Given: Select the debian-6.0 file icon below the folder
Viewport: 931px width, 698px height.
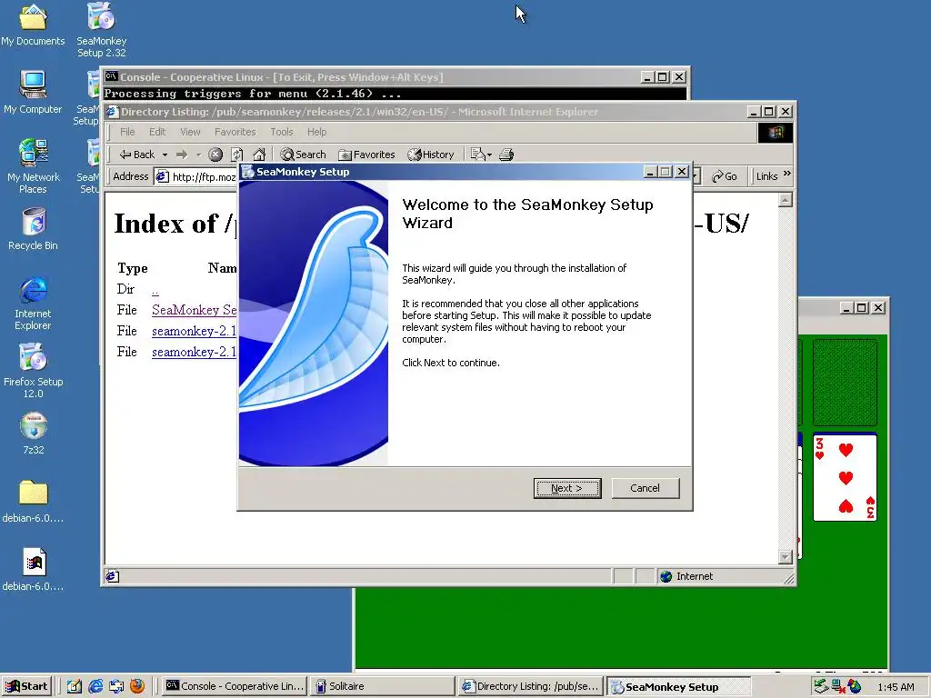Looking at the screenshot, I should [33, 570].
